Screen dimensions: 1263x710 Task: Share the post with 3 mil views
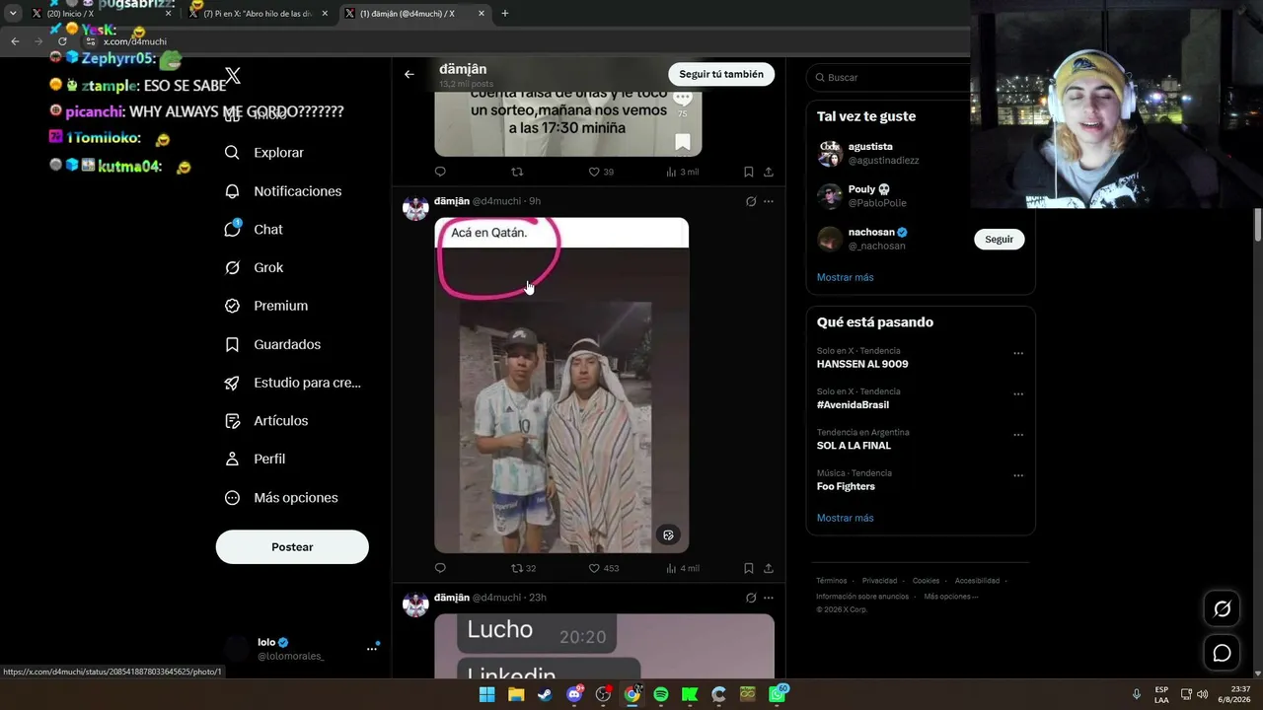pos(769,172)
